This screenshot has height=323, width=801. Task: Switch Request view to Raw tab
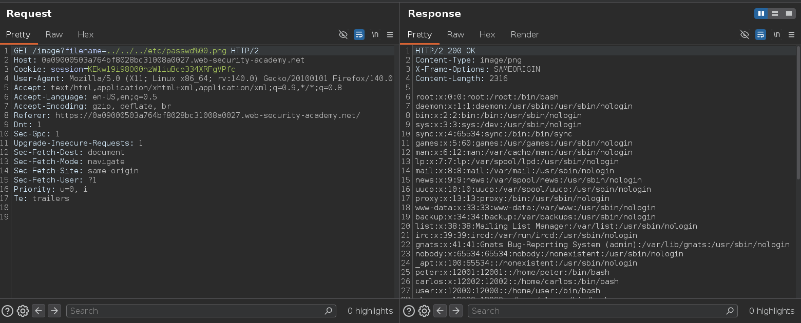54,34
